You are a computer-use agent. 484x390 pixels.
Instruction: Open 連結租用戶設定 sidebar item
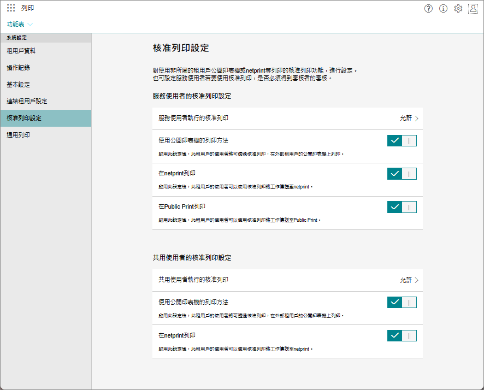[x=27, y=101]
